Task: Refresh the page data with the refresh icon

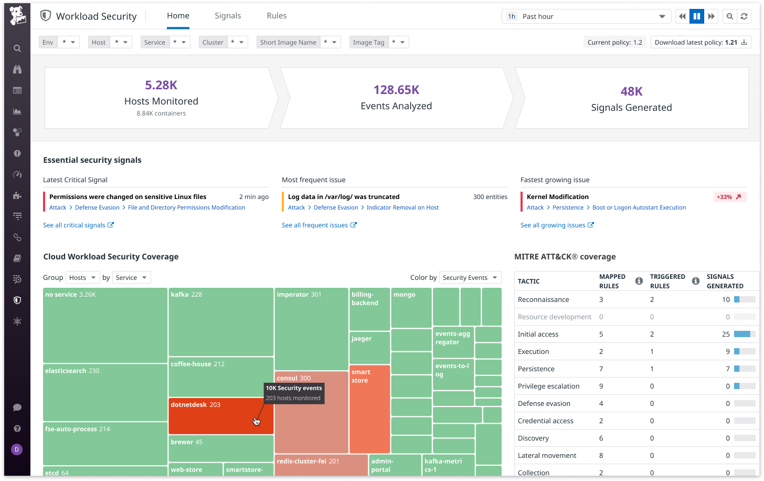Action: click(x=744, y=16)
